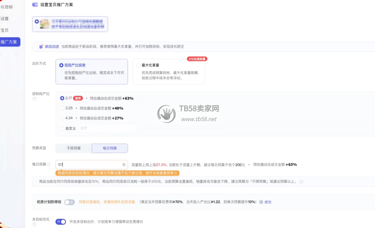Click the orange budget suggestion tooltip
Screen dimensions: 375x228
tap(117, 173)
